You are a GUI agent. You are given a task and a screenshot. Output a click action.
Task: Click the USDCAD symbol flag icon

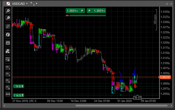pyautogui.click(x=8, y=4)
